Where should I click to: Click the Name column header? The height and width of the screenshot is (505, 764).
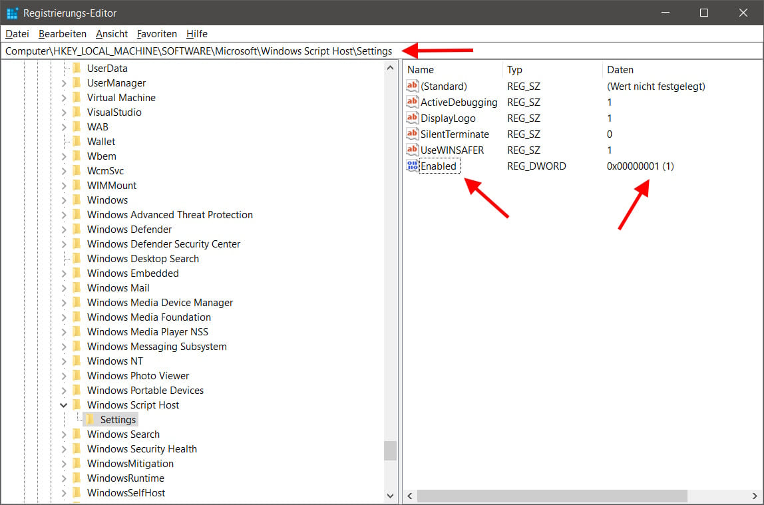click(421, 69)
